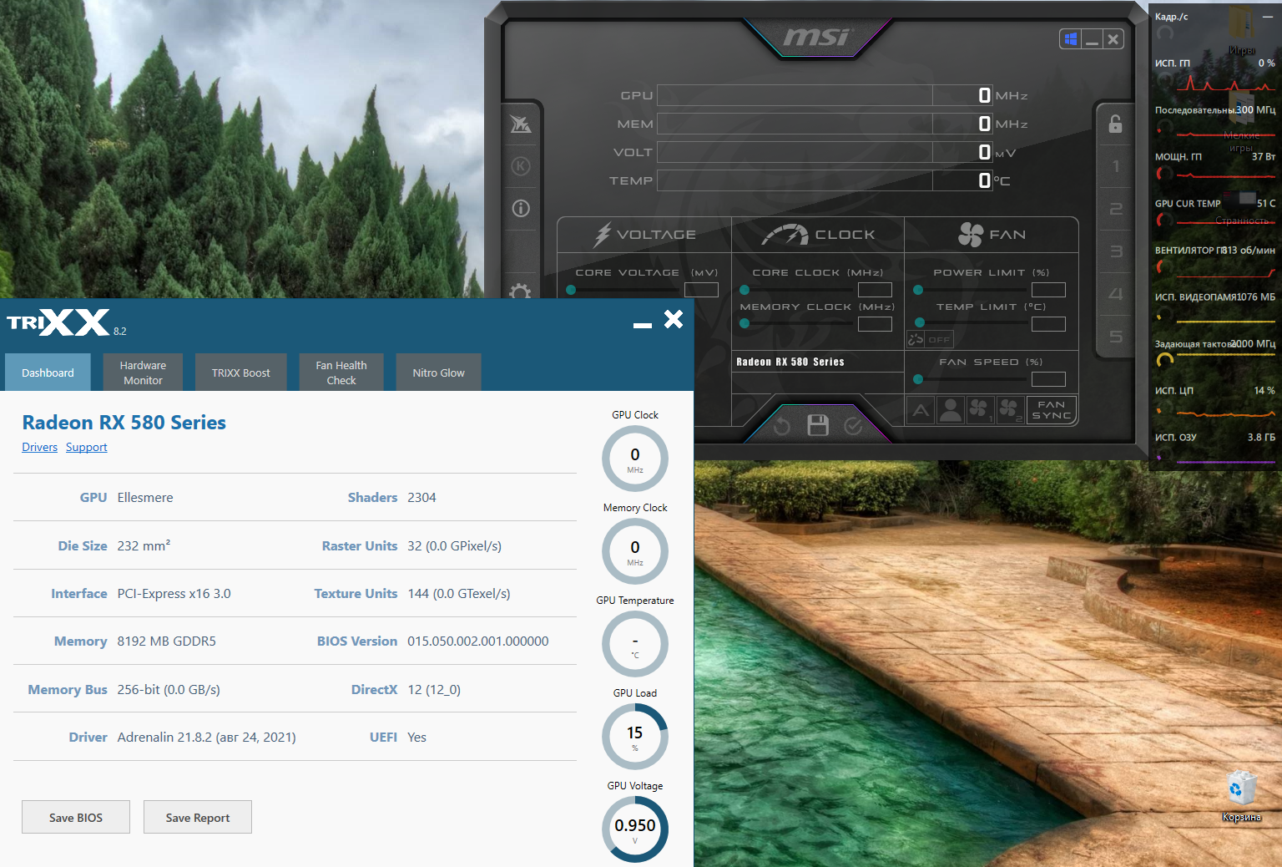Click the Save Report button
The width and height of the screenshot is (1282, 867).
point(198,817)
